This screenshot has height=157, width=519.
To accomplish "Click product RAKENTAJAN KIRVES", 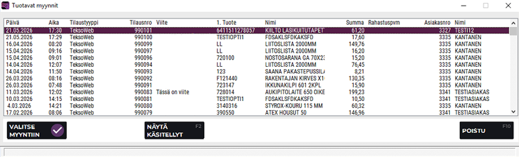I will point(295,78).
